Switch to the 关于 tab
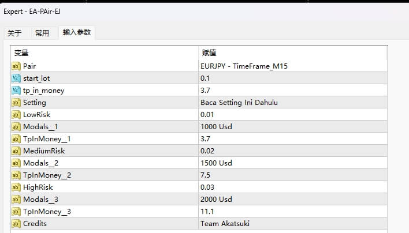409x233 pixels. (14, 33)
